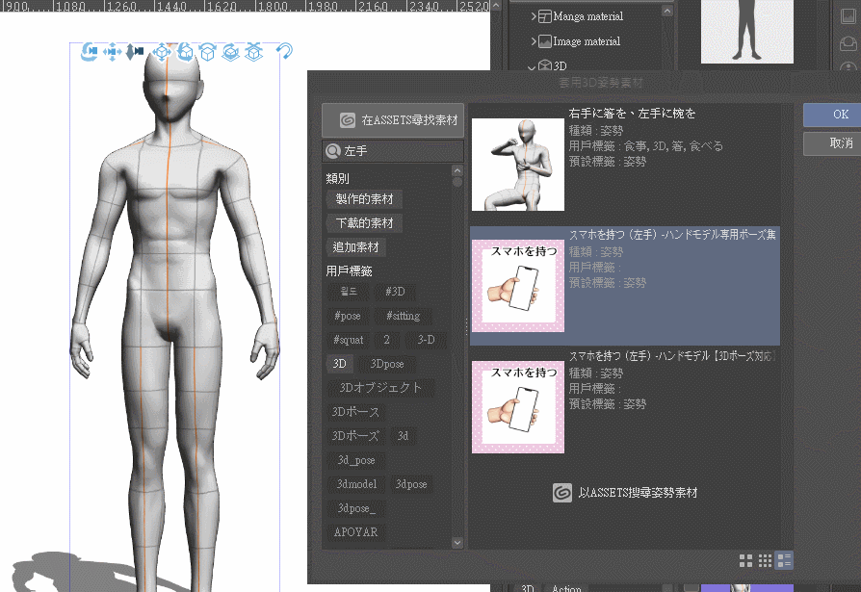This screenshot has height=592, width=861.
Task: Click the image icon at top of right sidebar
Action: click(848, 16)
